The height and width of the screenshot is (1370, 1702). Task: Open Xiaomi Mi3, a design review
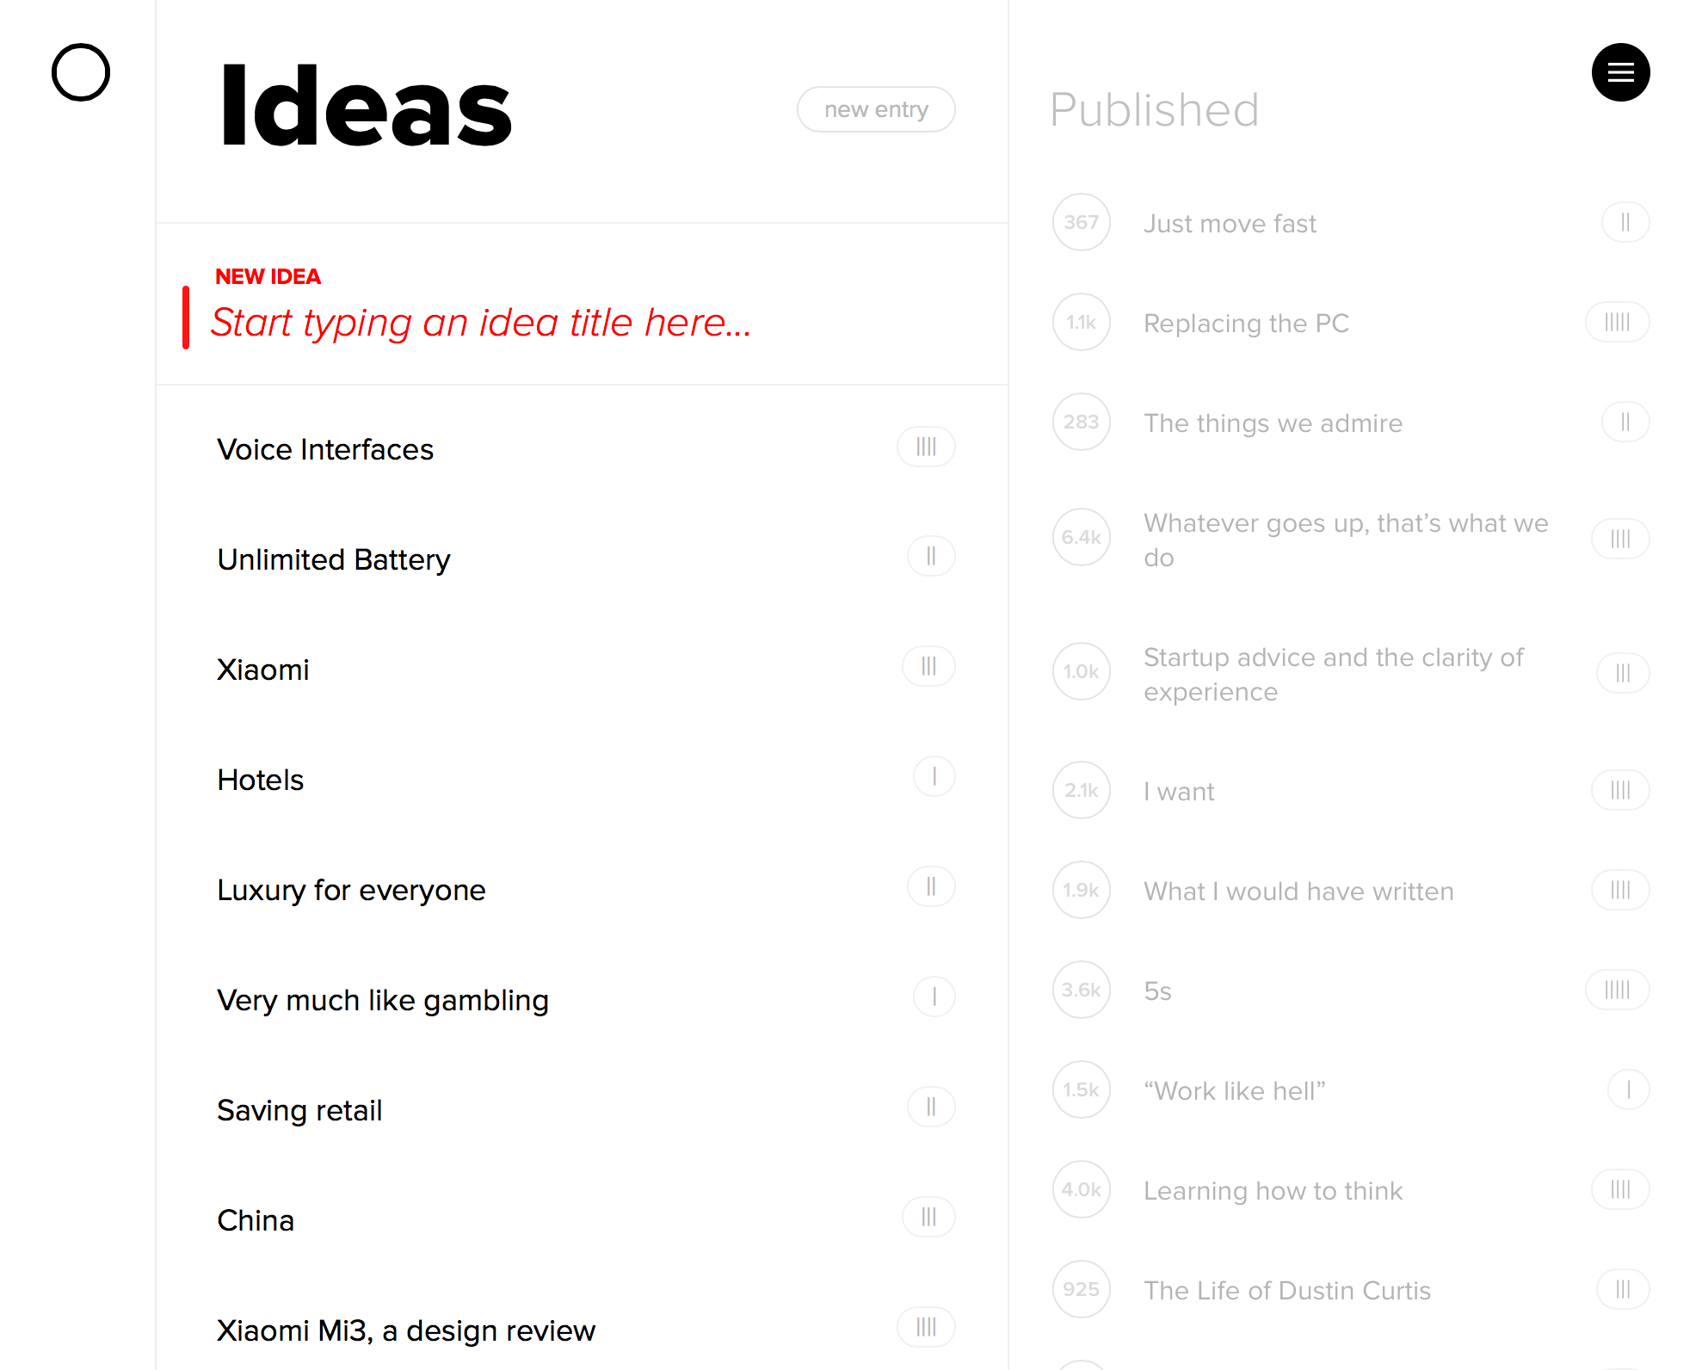406,1330
